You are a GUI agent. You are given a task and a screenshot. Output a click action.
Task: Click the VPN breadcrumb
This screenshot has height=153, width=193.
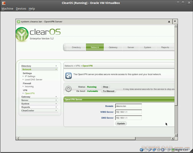coord(78,66)
